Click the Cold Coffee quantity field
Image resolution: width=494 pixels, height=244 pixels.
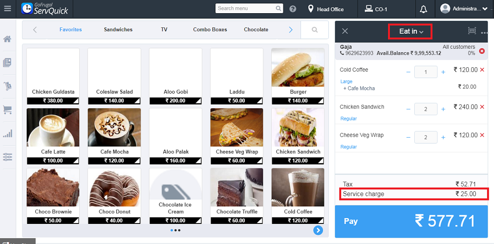click(x=426, y=72)
